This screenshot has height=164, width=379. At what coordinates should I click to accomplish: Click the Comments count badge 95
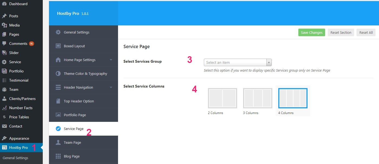[x=31, y=43]
